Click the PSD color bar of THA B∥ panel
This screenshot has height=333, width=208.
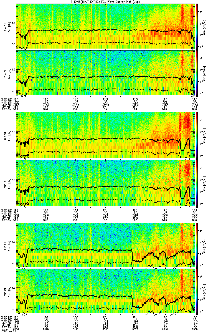pyautogui.click(x=197, y=73)
